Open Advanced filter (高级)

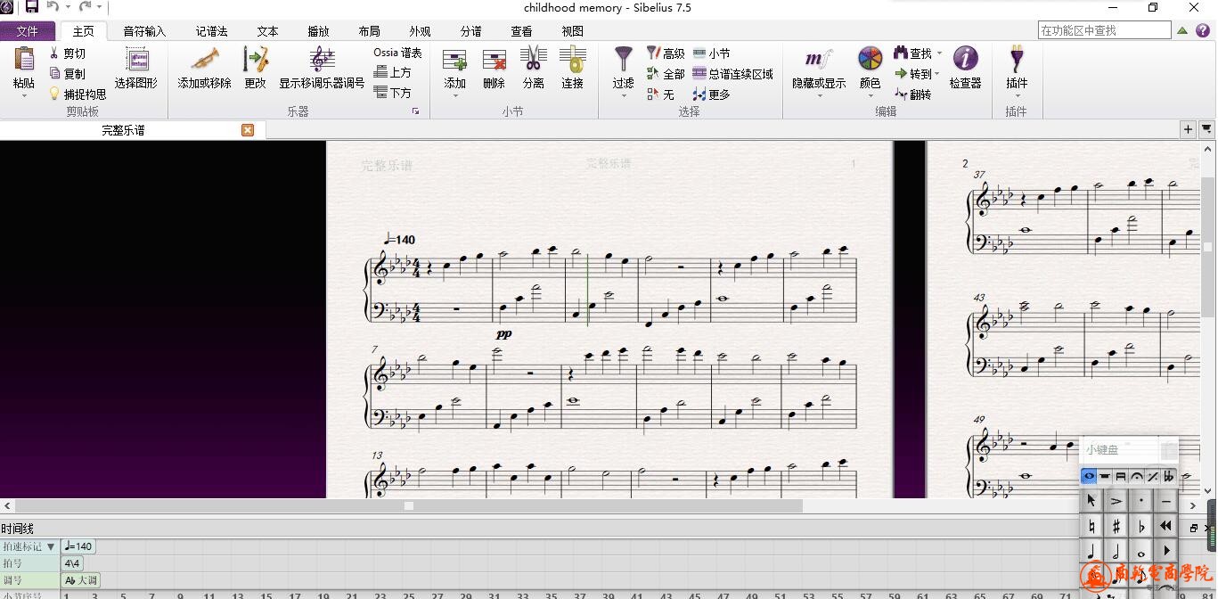pos(666,53)
